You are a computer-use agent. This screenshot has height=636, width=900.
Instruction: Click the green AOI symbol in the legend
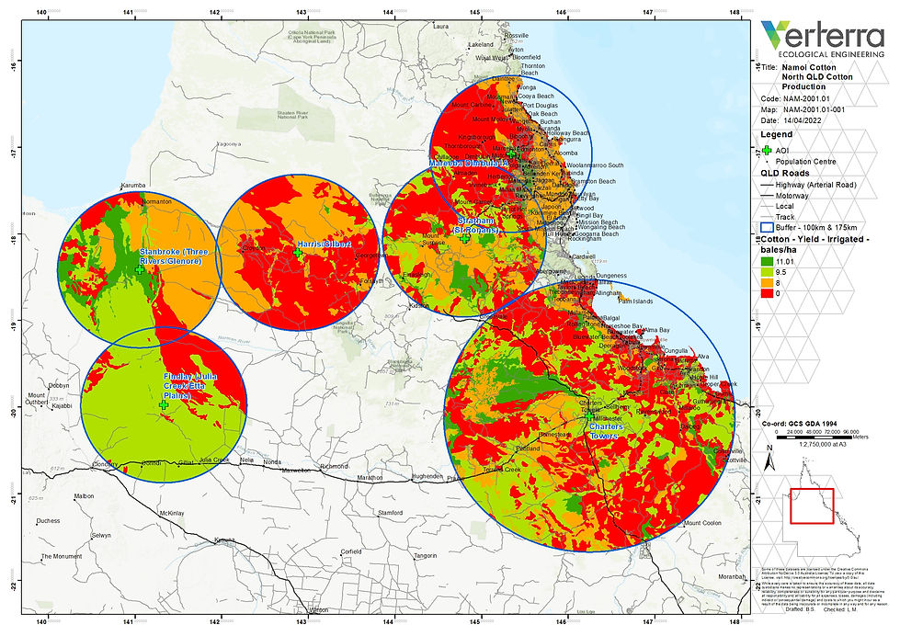[766, 149]
